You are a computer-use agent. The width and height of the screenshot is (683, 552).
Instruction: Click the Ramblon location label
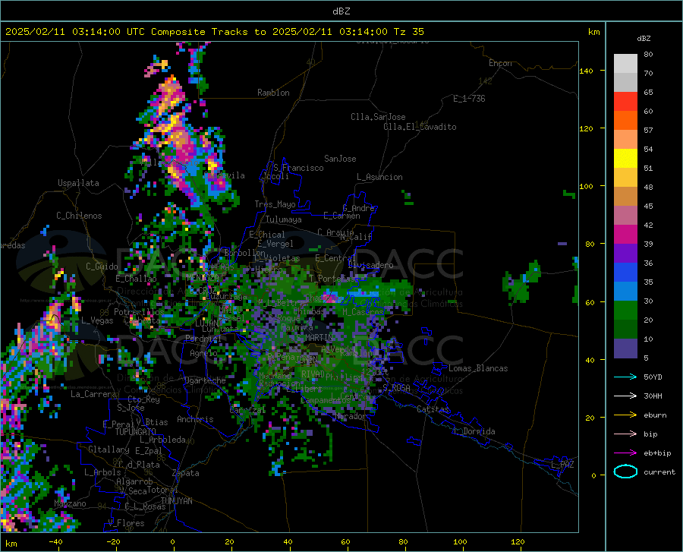click(x=273, y=93)
